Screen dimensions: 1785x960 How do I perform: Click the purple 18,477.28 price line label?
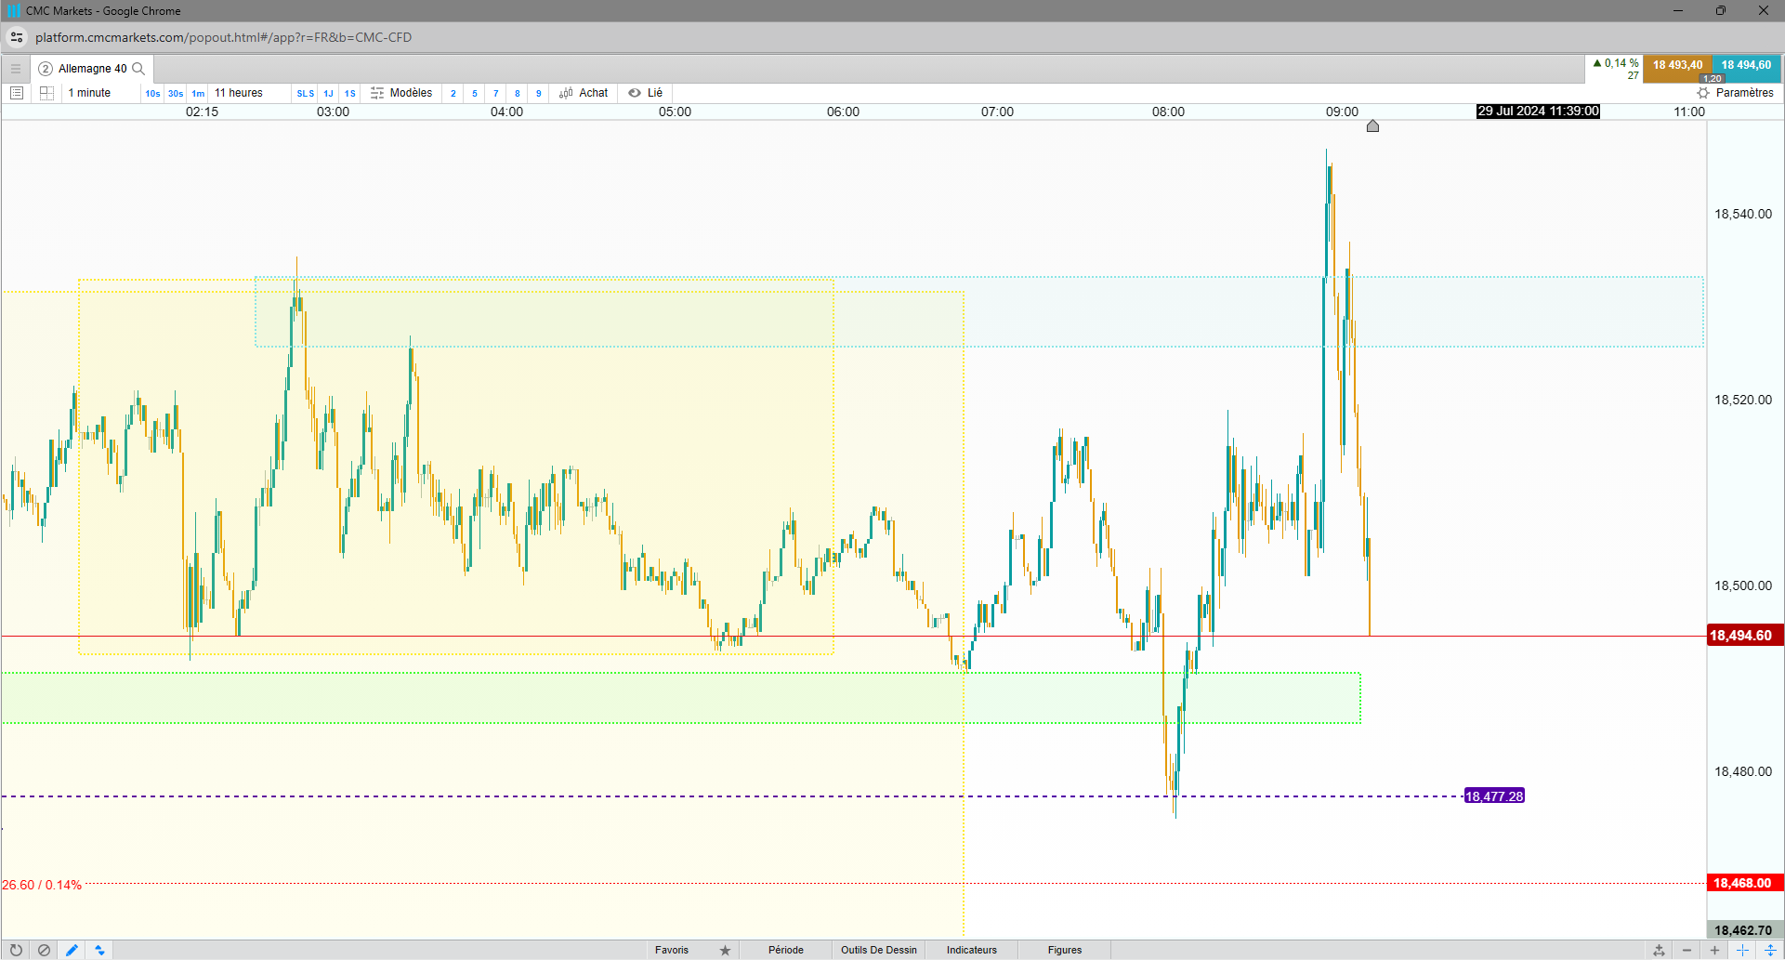1494,796
